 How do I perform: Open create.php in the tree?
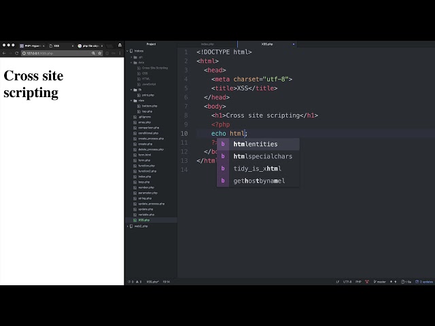(145, 144)
